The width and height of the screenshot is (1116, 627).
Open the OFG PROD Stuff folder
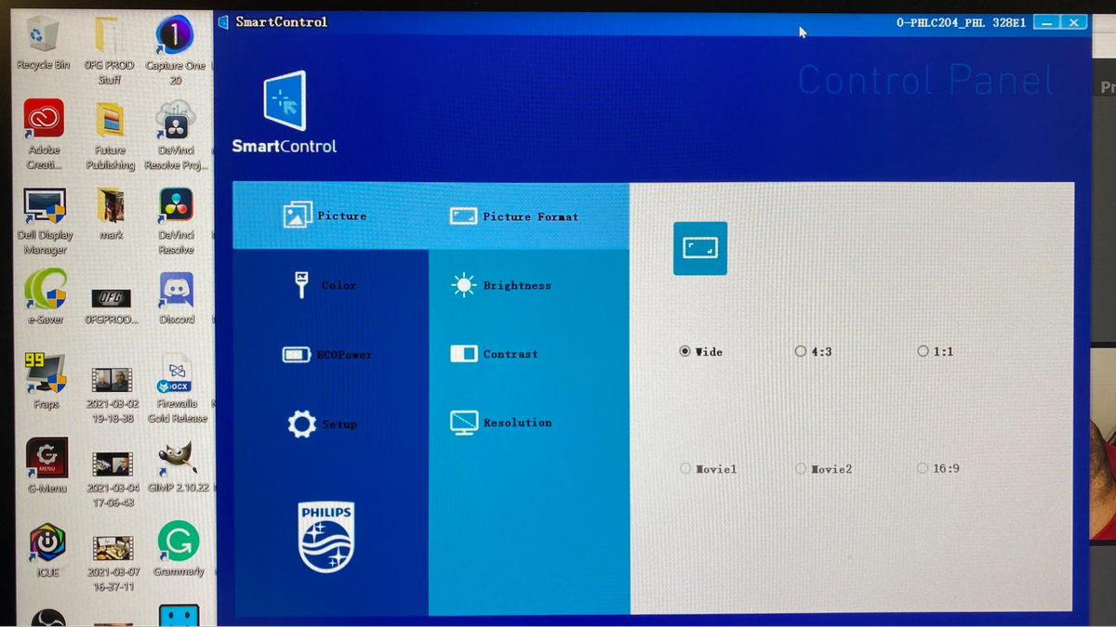109,51
